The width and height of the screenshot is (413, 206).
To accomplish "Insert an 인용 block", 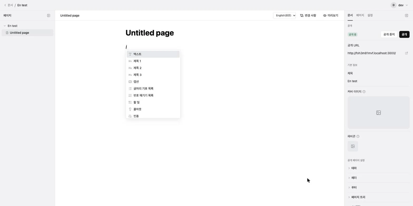I will [x=153, y=116].
